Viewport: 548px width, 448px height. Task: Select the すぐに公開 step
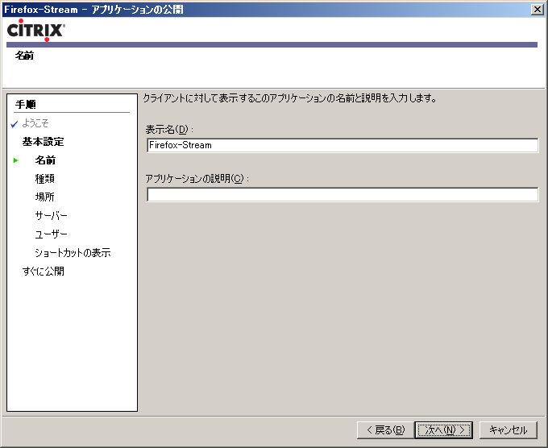[44, 272]
